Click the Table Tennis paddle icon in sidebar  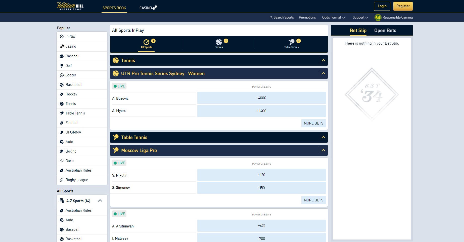(x=62, y=113)
